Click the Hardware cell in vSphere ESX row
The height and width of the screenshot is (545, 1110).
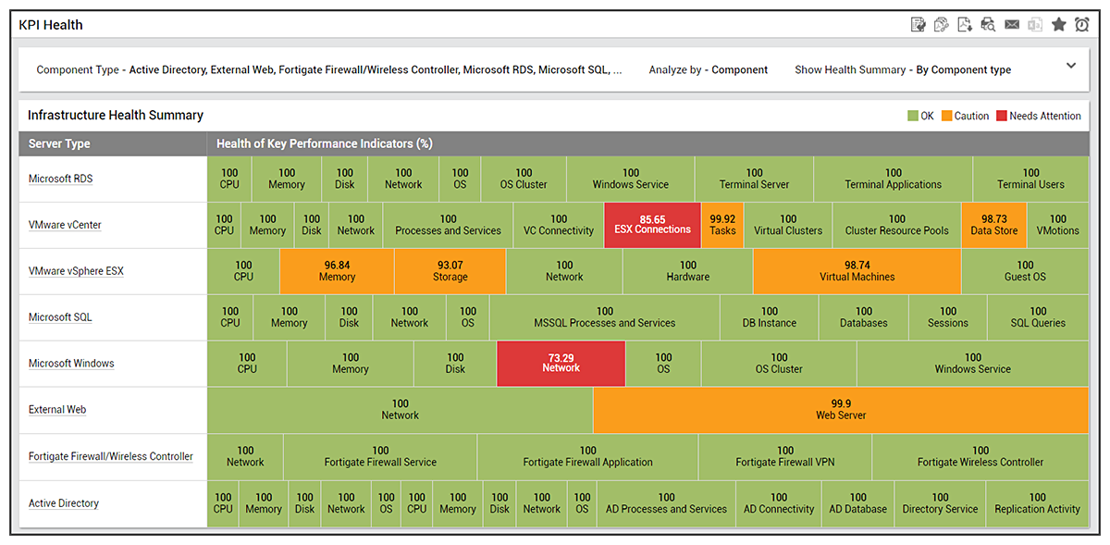point(688,271)
